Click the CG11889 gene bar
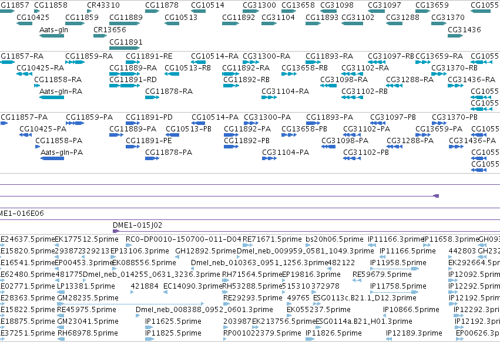 click(125, 23)
